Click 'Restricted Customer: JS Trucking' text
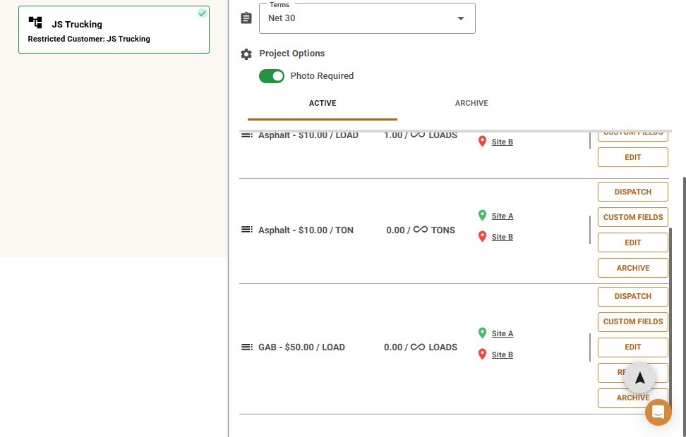 click(x=89, y=39)
